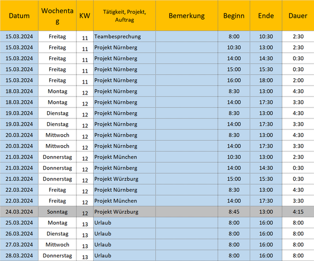Image resolution: width=314 pixels, height=261 pixels.
Task: Select the Datum column header
Action: click(19, 16)
